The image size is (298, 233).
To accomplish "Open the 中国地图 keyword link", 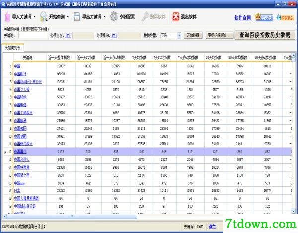I will pos(20,136).
